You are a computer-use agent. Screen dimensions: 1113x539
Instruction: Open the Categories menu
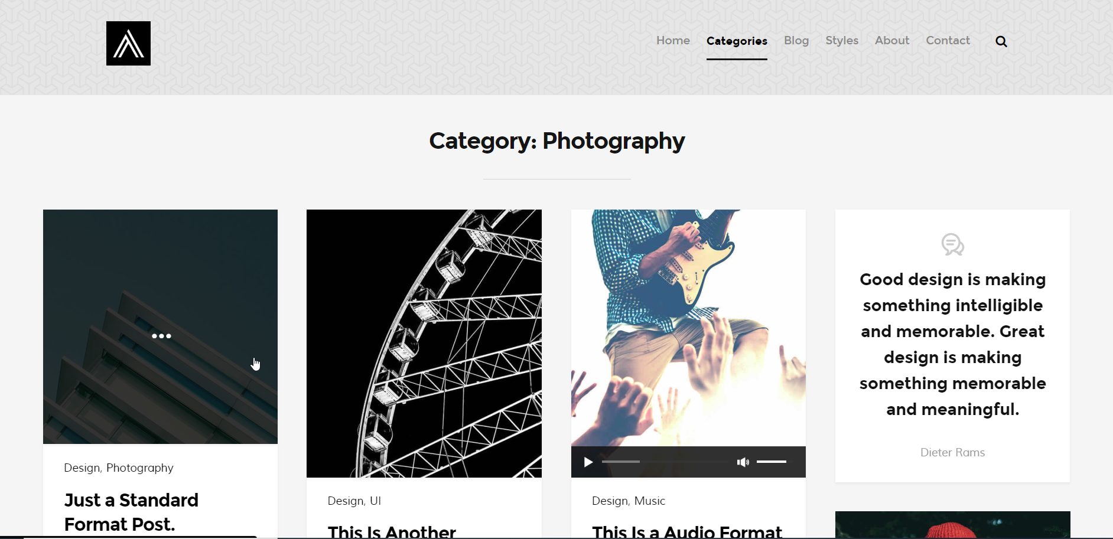click(737, 41)
